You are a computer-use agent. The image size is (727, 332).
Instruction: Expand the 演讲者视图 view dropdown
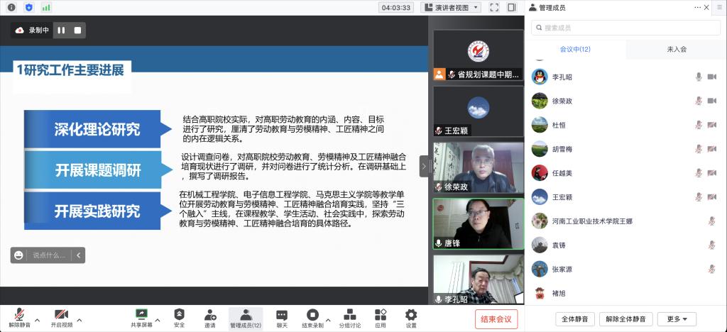click(451, 7)
